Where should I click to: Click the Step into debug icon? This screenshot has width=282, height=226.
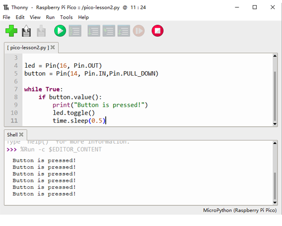coord(109,31)
